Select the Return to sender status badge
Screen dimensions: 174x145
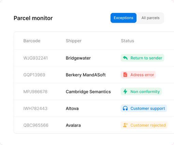(142, 58)
